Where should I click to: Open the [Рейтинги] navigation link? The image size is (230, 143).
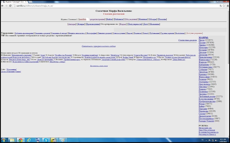click(119, 19)
